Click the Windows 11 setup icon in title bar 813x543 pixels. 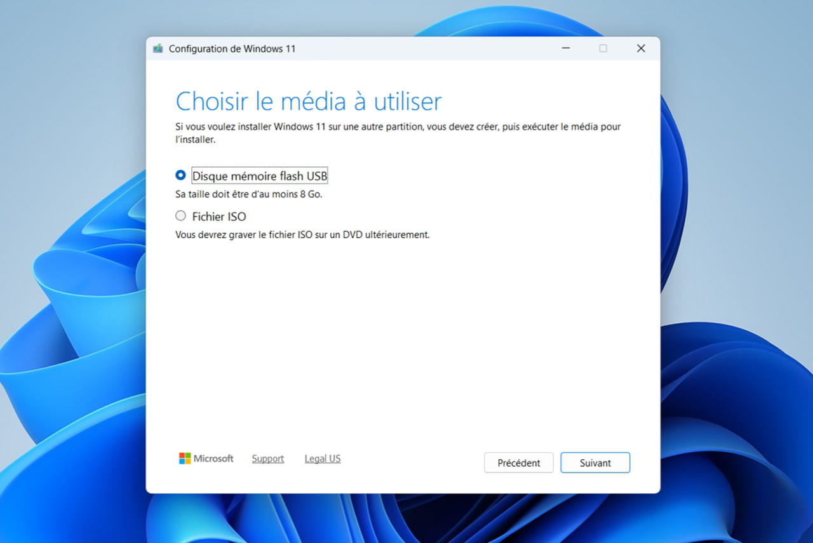click(x=158, y=49)
